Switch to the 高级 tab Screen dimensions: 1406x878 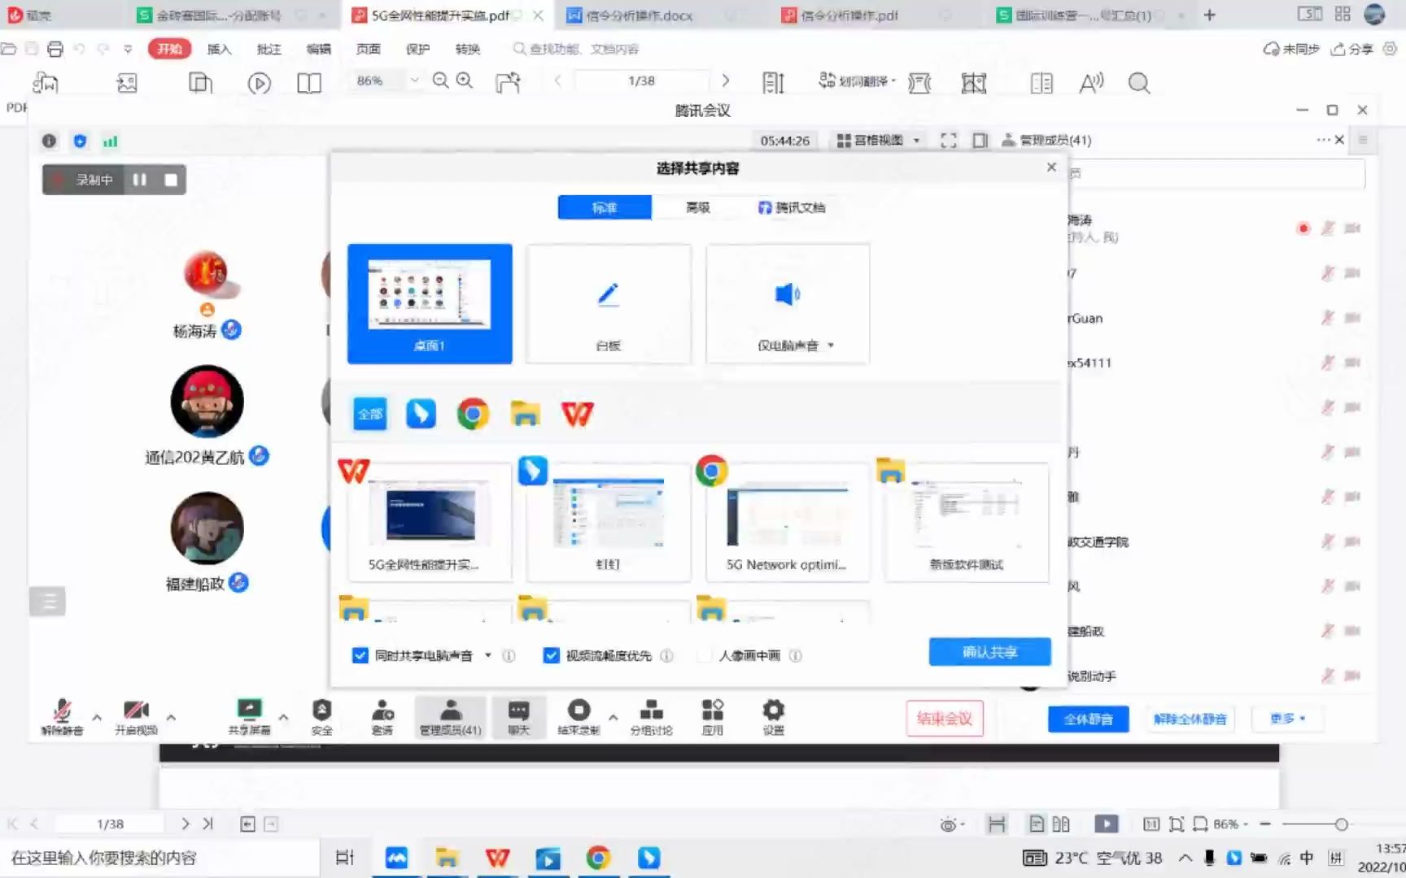click(x=697, y=207)
